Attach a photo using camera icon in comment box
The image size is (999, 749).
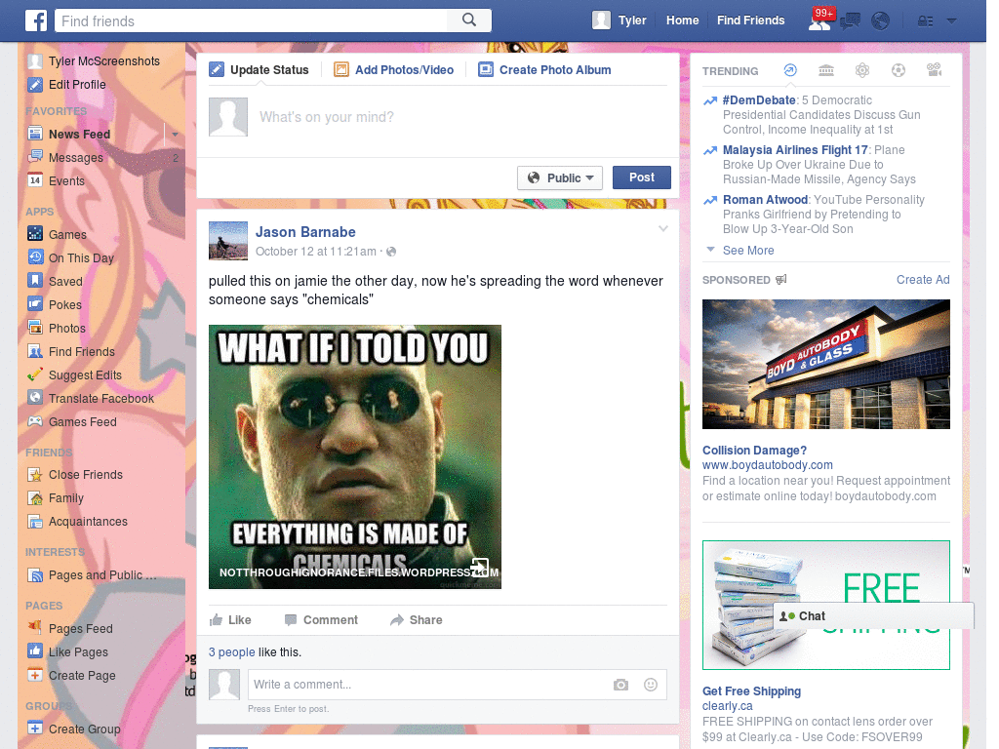(620, 685)
